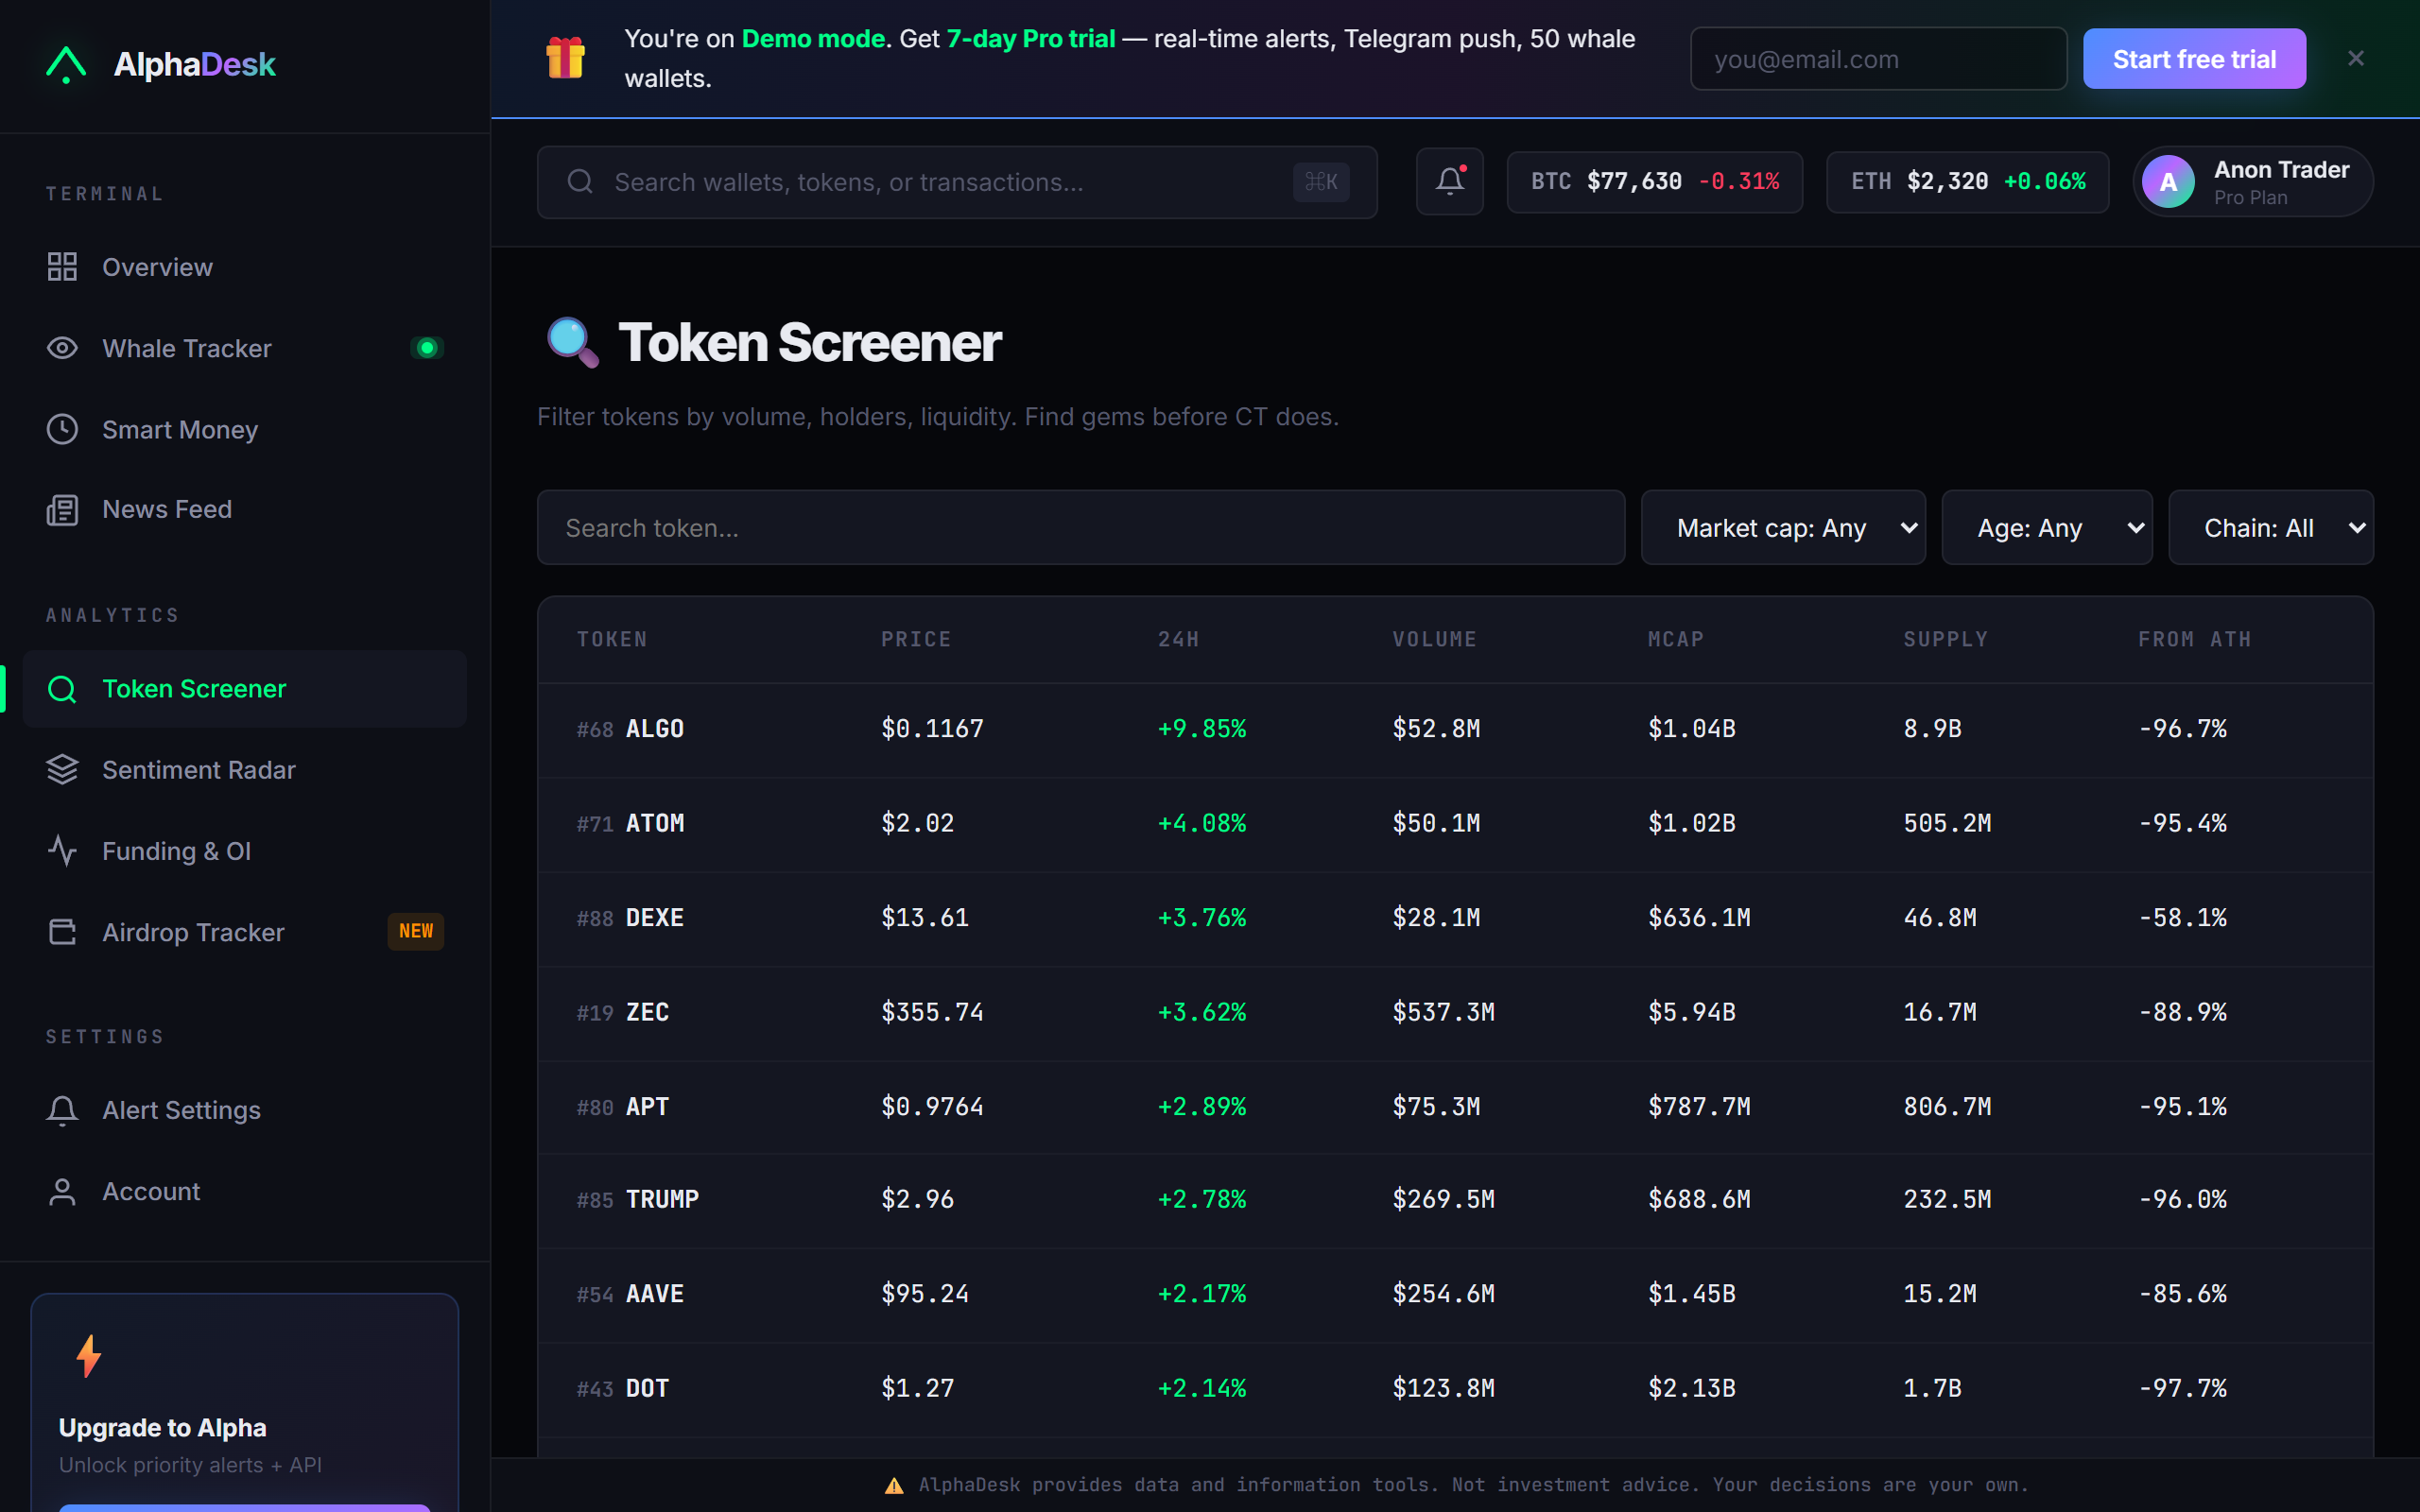Click ZEC volume value $537.3M

[x=1443, y=1013]
